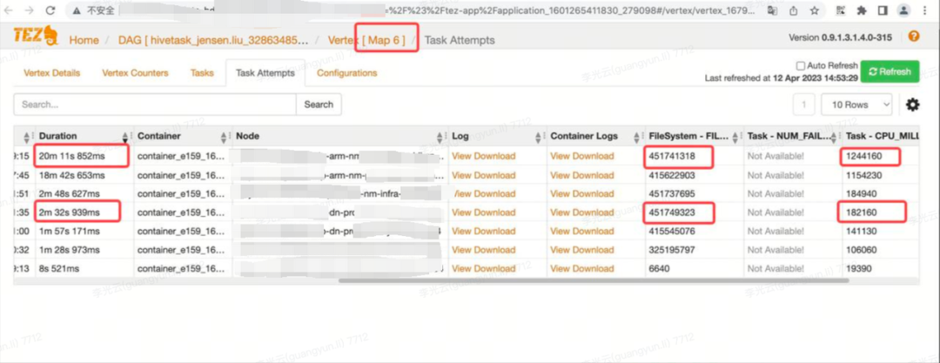940x363 pixels.
Task: Open the browser three-dot menu
Action: click(926, 10)
